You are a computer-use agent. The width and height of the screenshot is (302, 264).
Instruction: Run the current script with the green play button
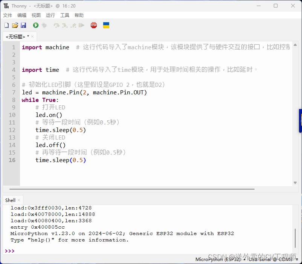coord(36,25)
